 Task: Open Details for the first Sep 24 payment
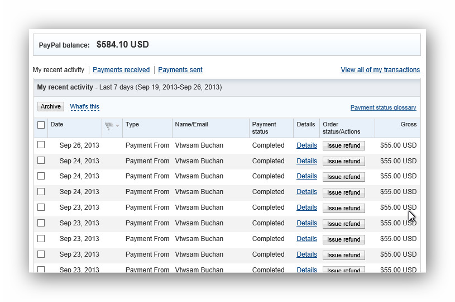pyautogui.click(x=306, y=161)
